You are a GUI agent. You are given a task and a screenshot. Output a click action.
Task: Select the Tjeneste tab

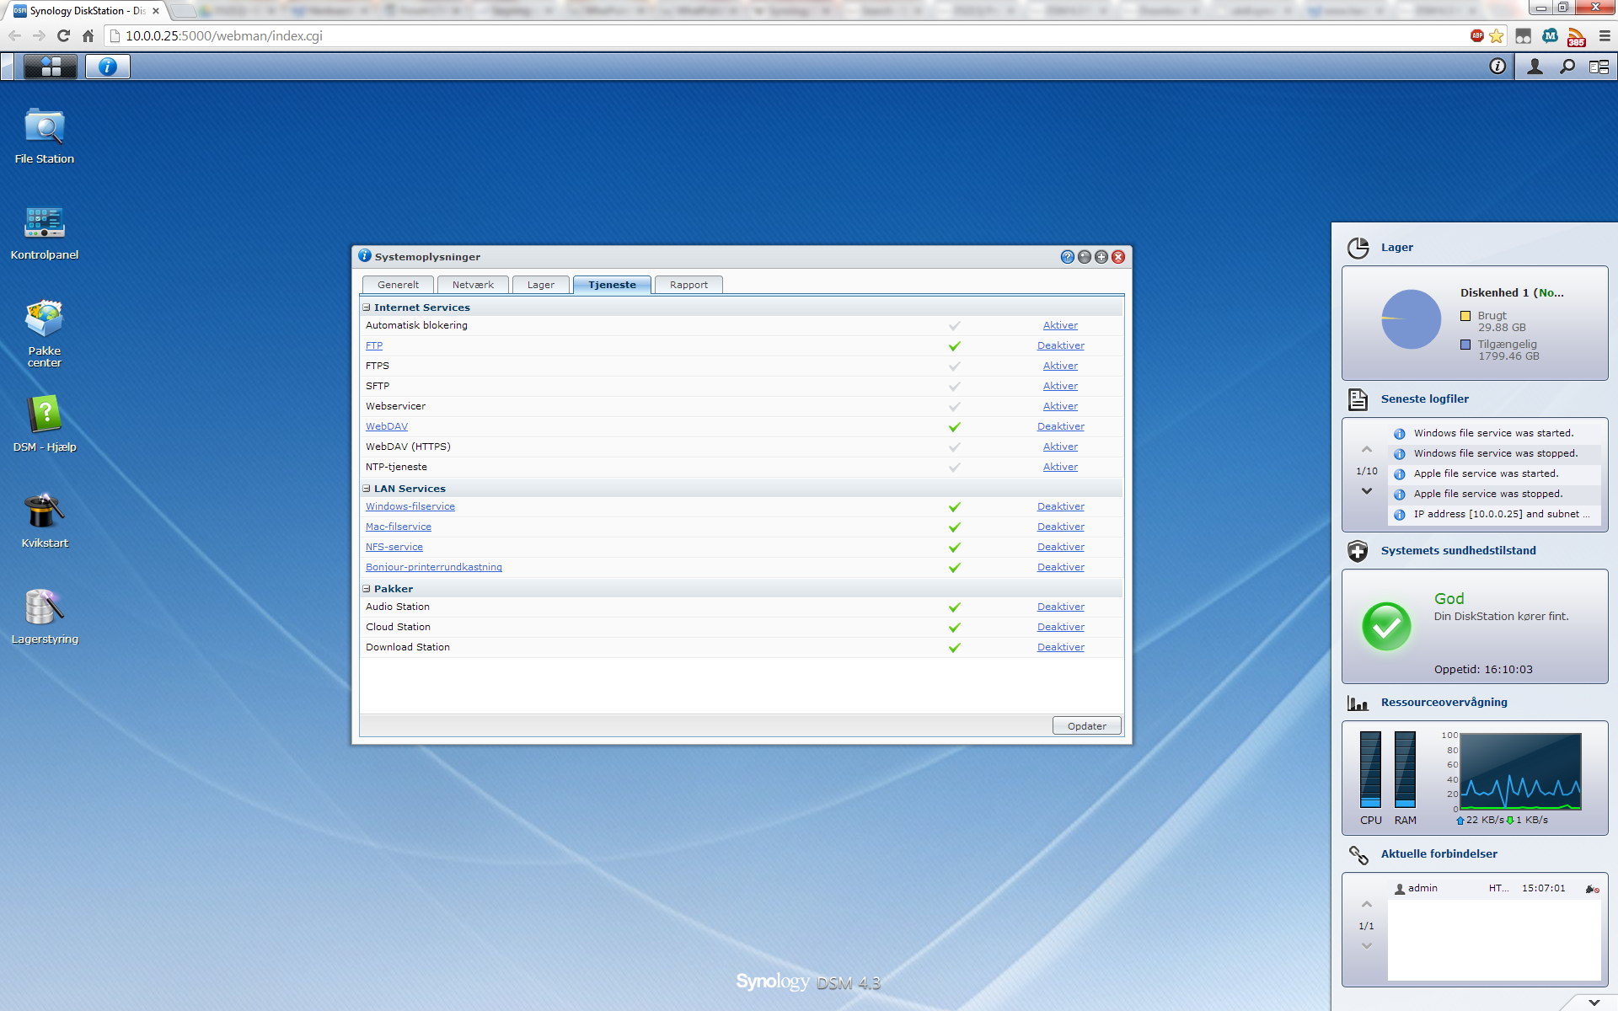tap(612, 285)
